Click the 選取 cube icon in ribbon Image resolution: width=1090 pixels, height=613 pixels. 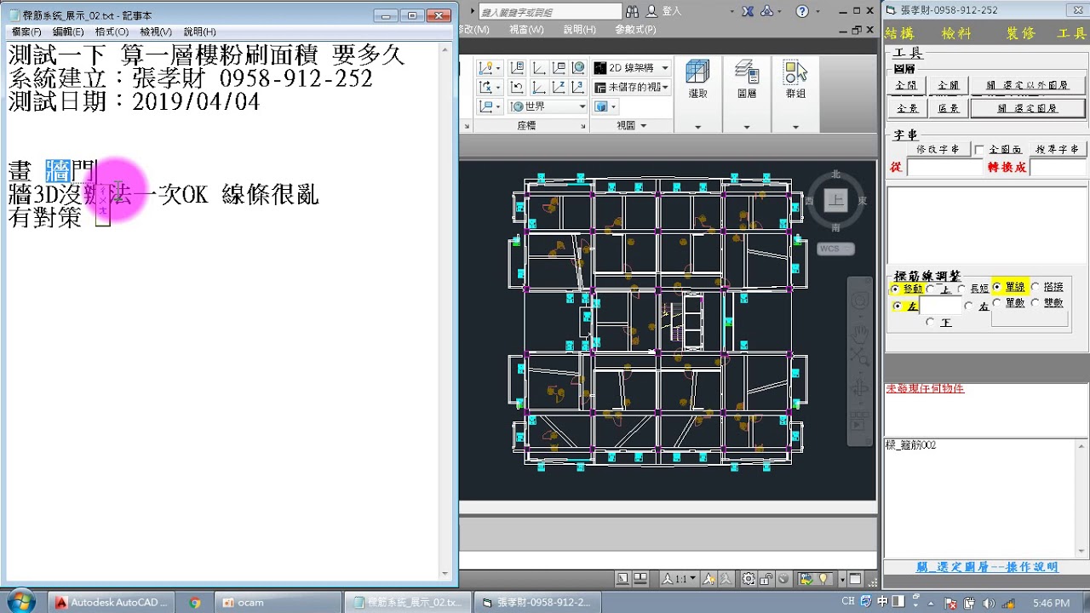click(x=697, y=72)
